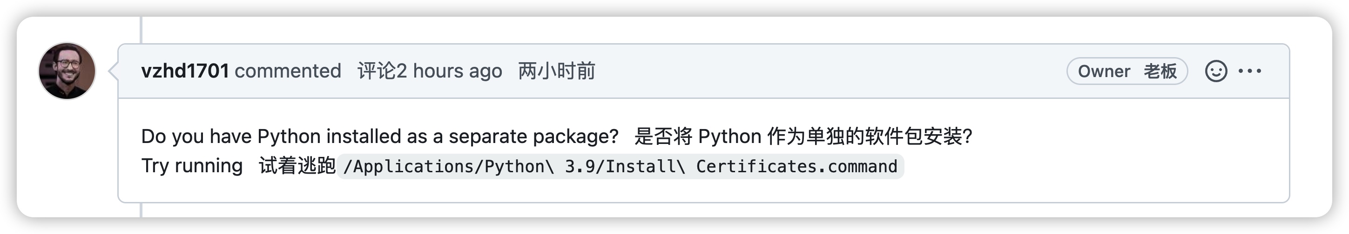Open the vzhd1701 username link
Viewport: 1349px width, 234px height.
(x=185, y=71)
